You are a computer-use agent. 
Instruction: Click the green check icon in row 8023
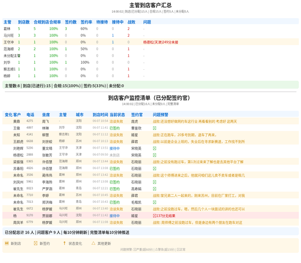click(155, 189)
